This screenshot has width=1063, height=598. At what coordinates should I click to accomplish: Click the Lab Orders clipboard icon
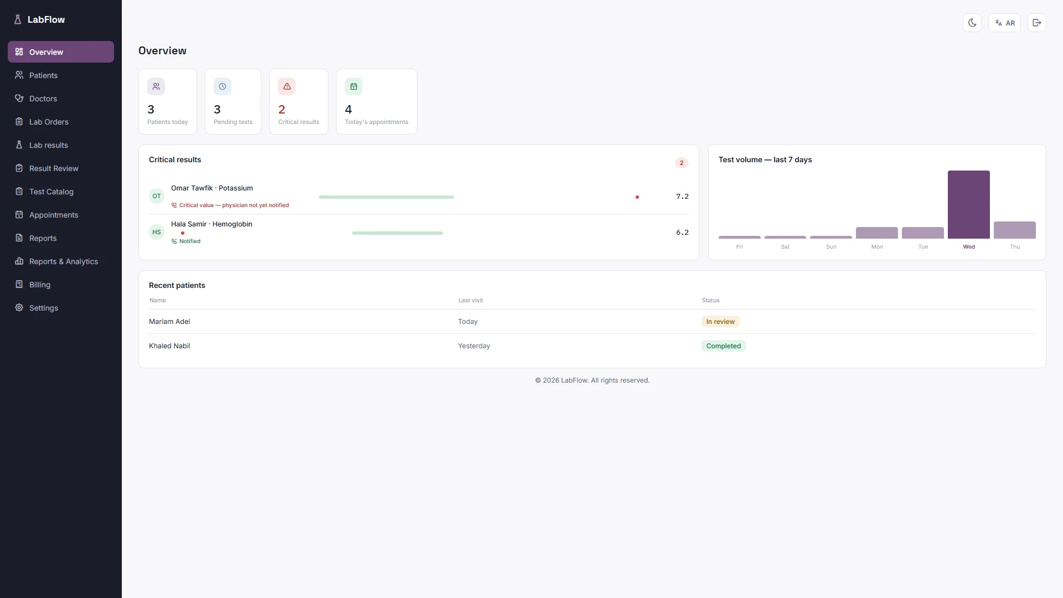pyautogui.click(x=19, y=121)
